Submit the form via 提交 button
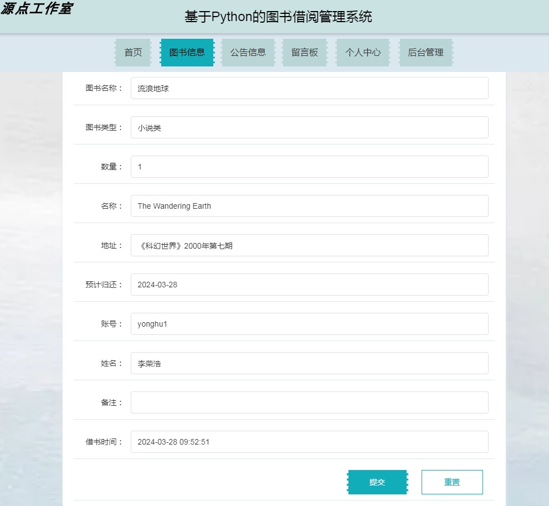 coord(377,482)
